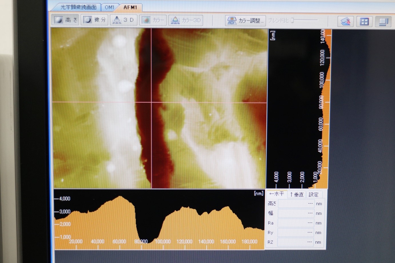This screenshot has height=263, width=395.
Task: Switch to 微分 differential view
Action: click(94, 20)
